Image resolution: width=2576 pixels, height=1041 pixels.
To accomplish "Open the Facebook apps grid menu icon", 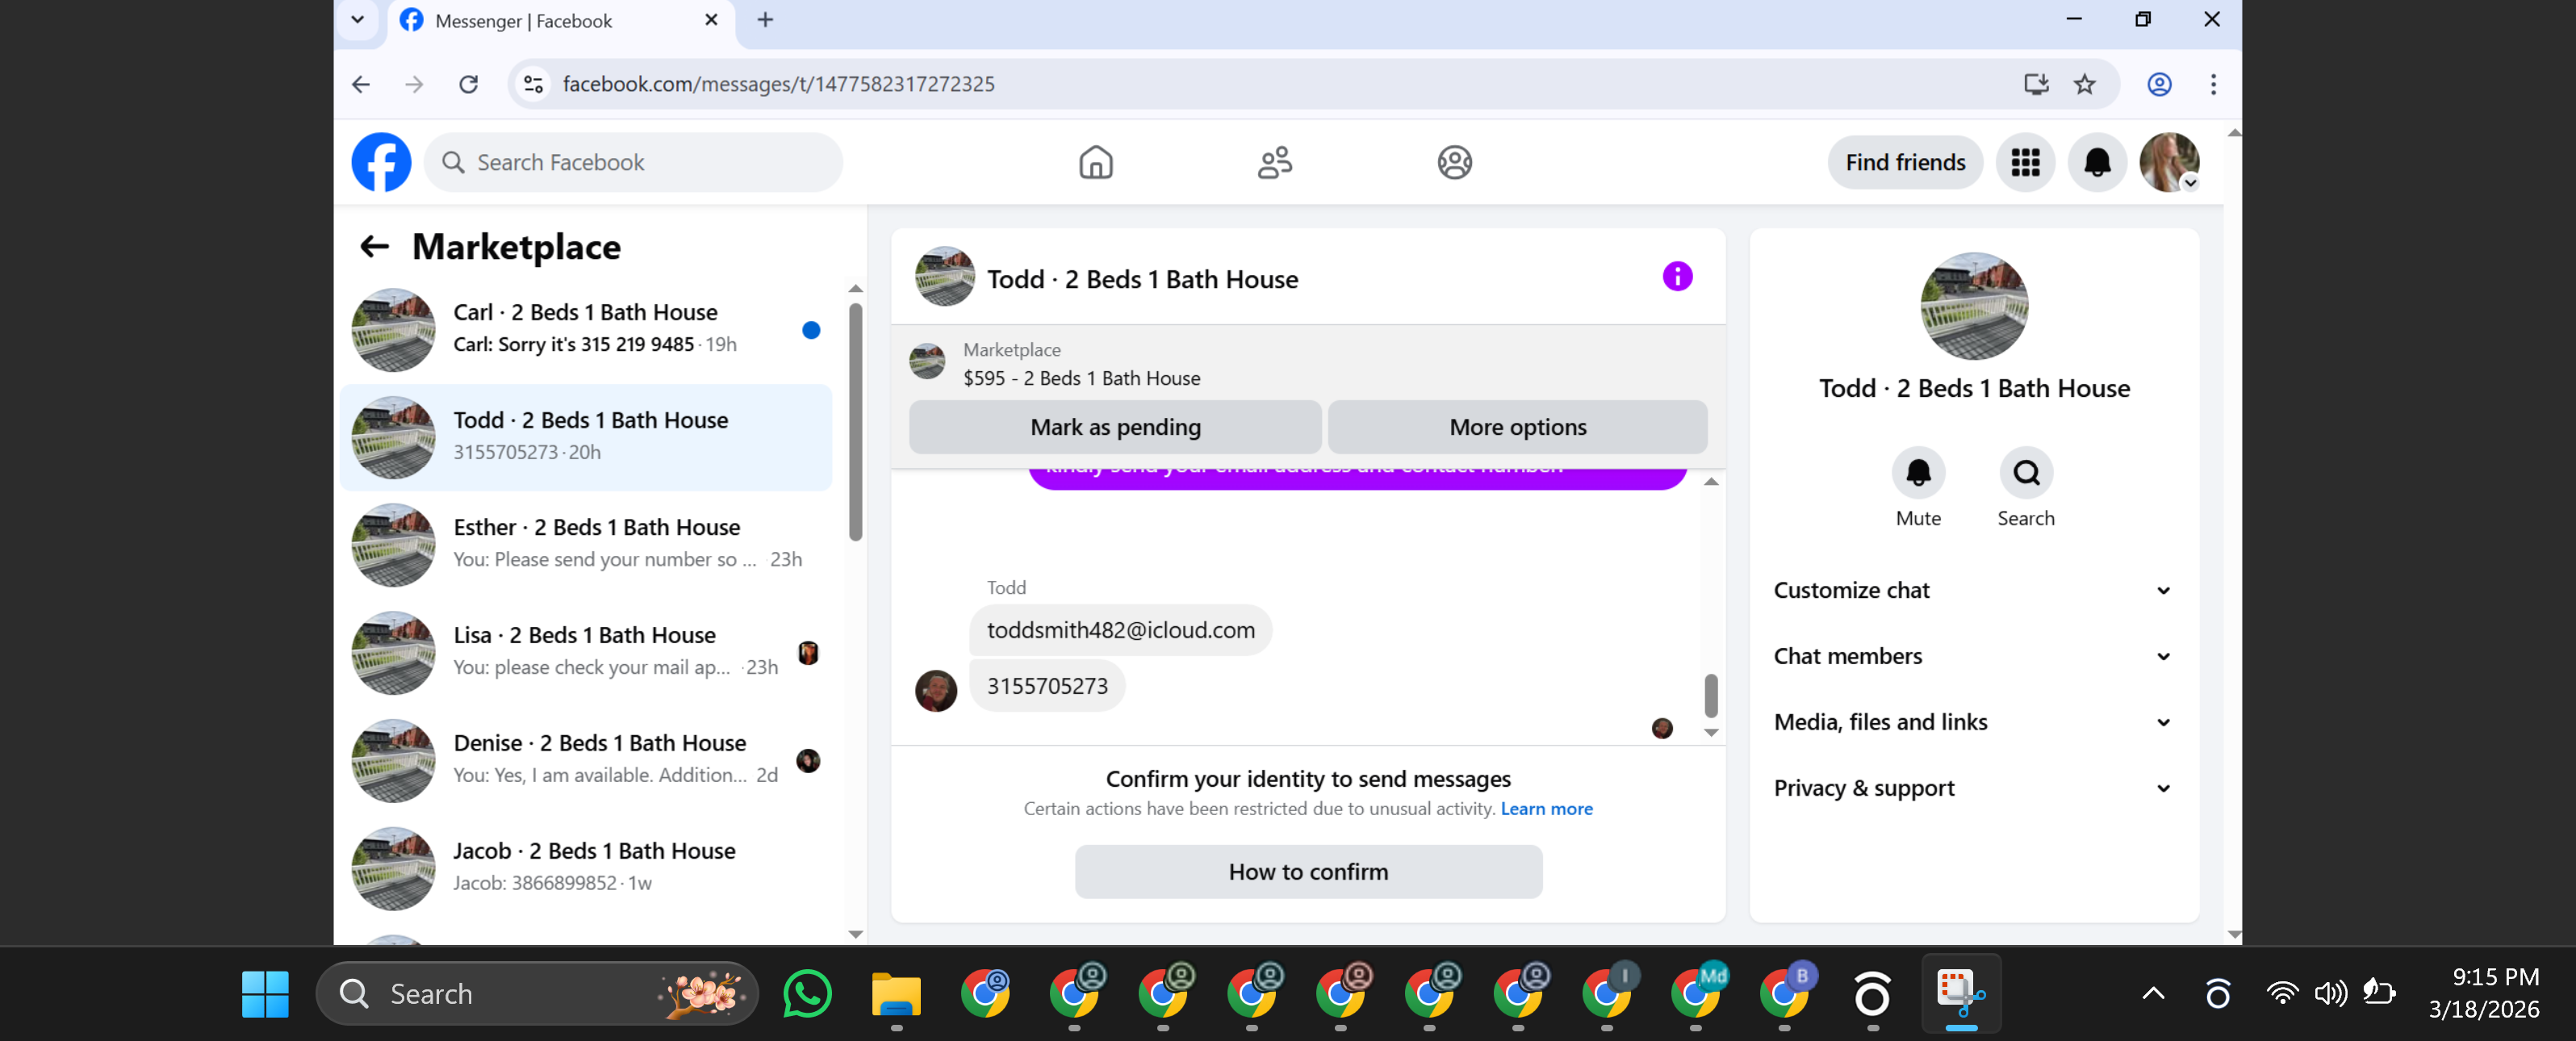I will pyautogui.click(x=2025, y=162).
